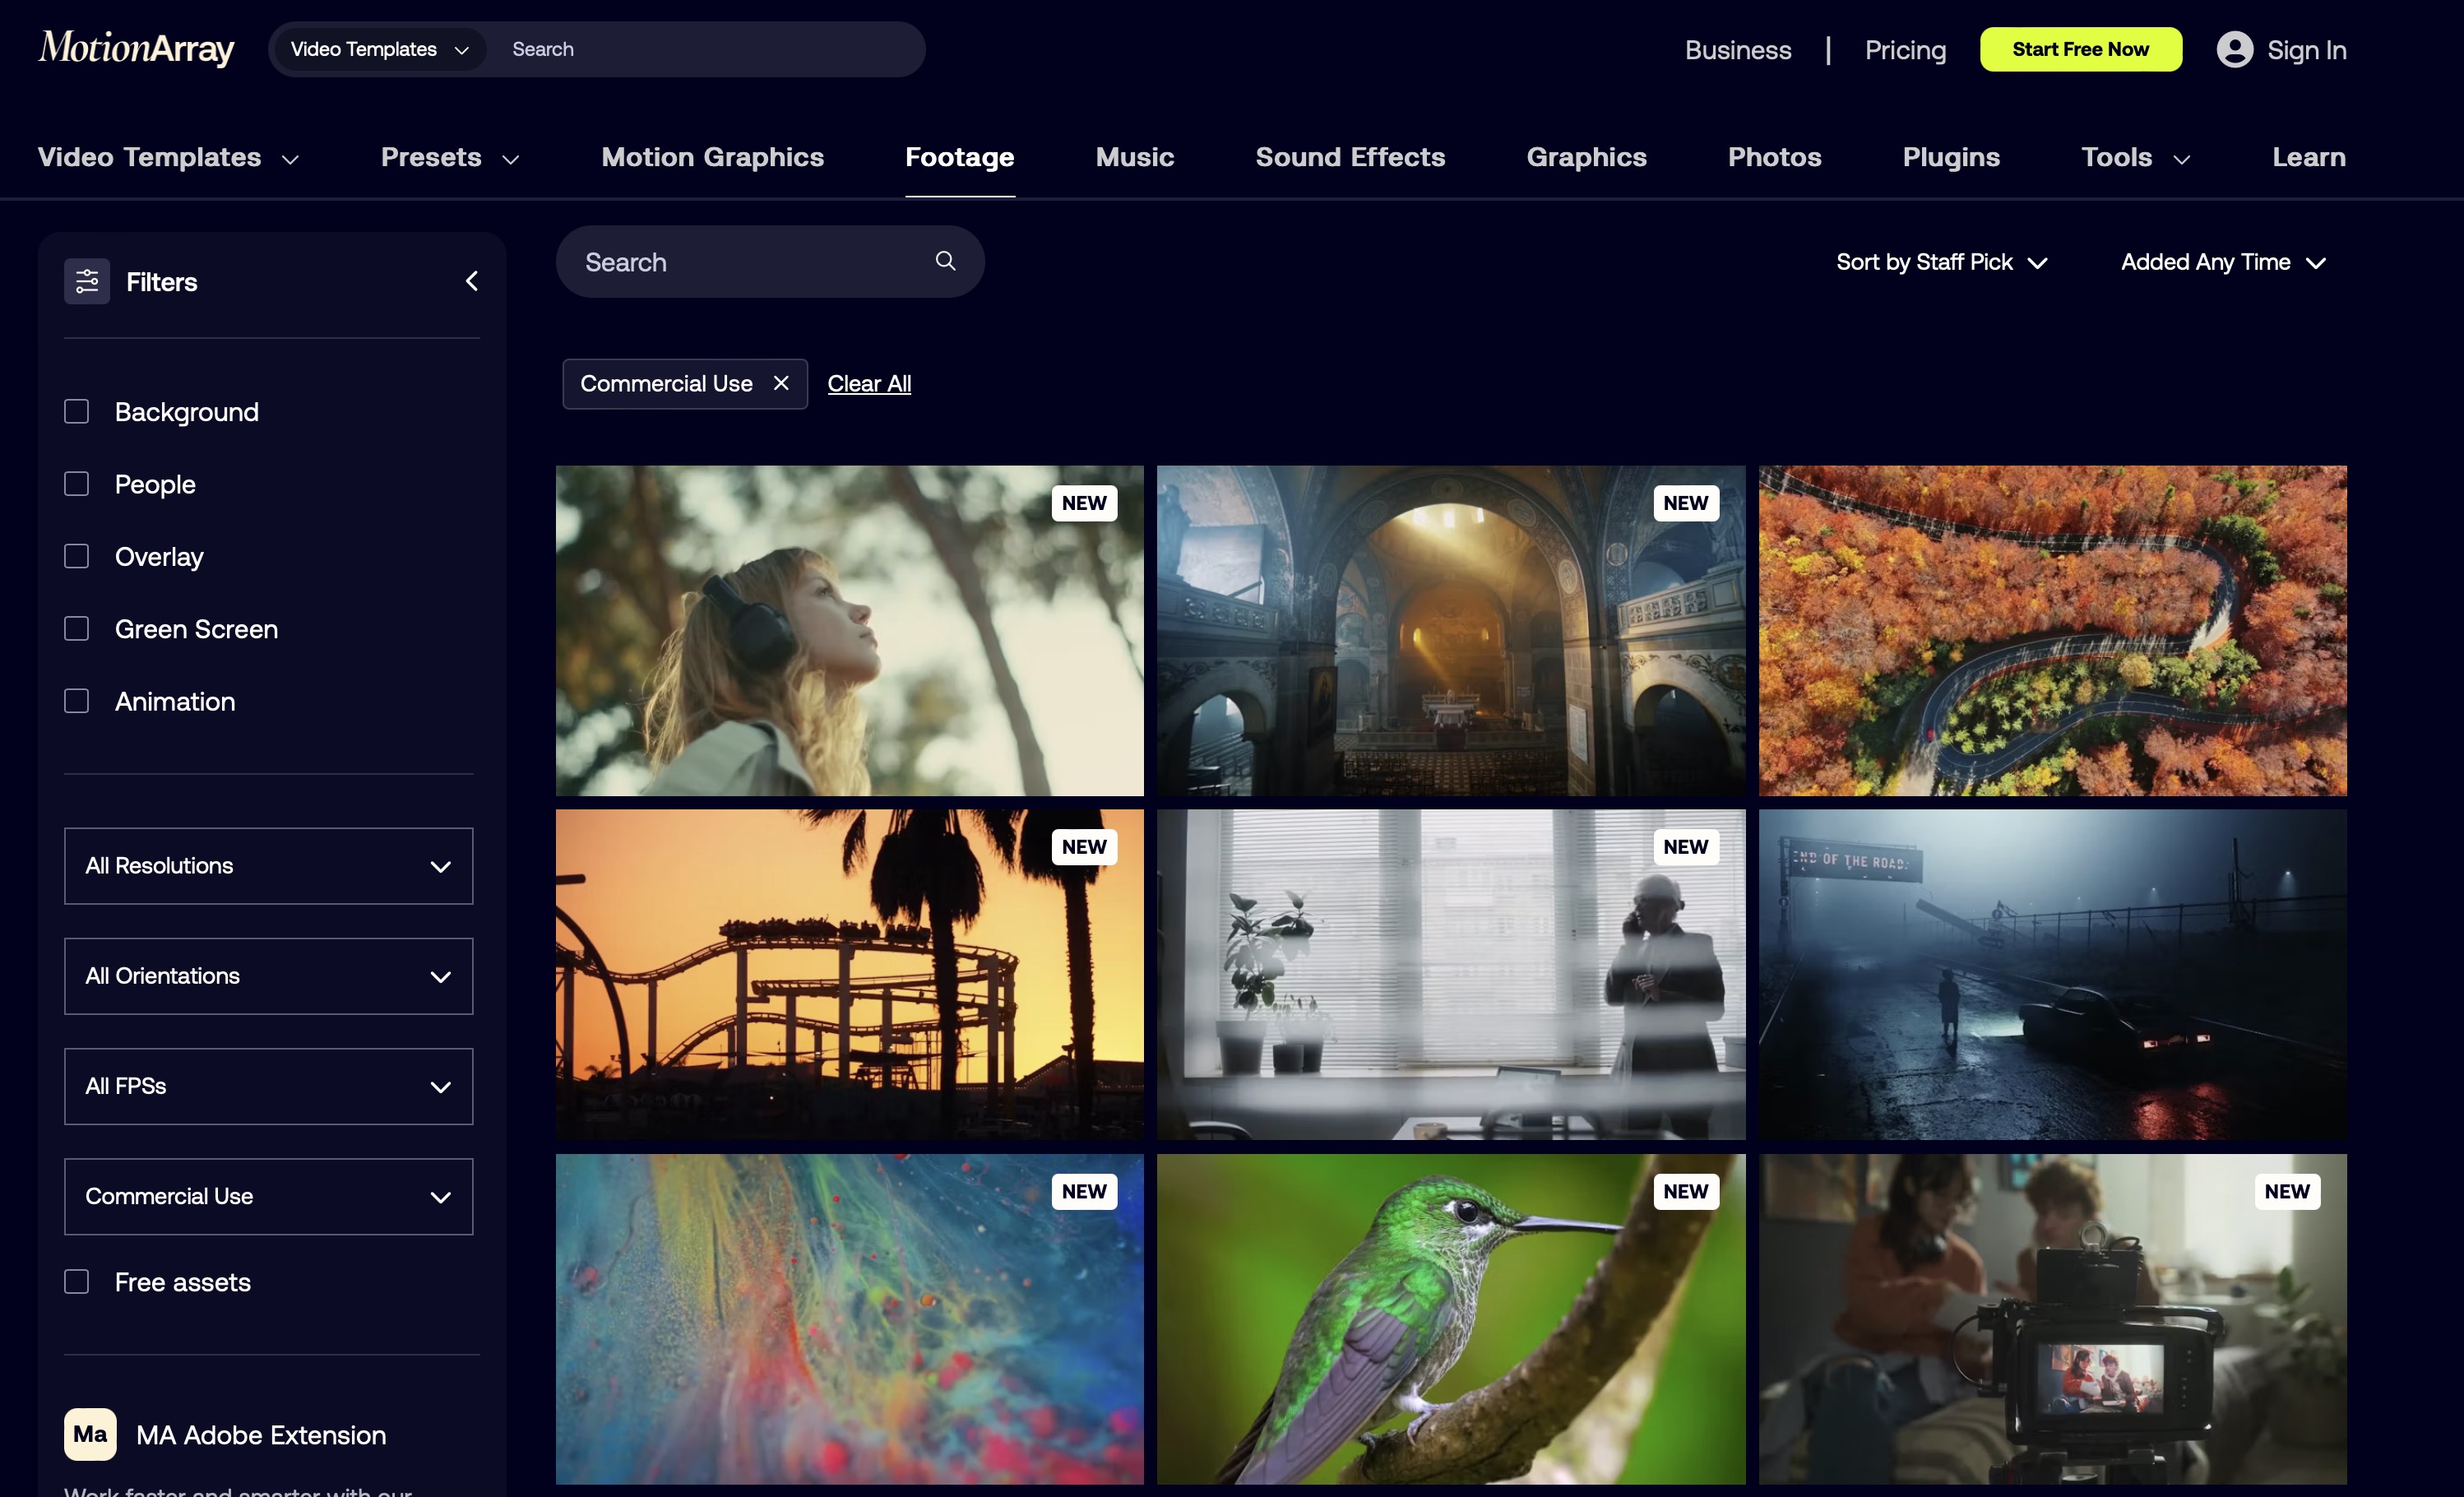2464x1497 pixels.
Task: Toggle the Free assets checkbox
Action: pos(77,1281)
